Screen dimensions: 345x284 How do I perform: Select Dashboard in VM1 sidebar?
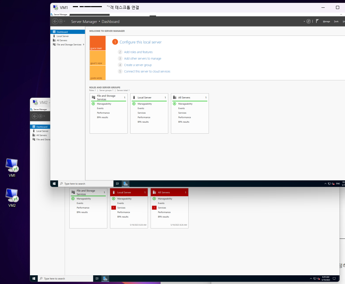click(x=67, y=32)
